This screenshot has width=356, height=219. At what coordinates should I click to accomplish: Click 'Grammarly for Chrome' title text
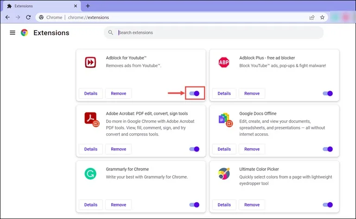[x=127, y=169]
